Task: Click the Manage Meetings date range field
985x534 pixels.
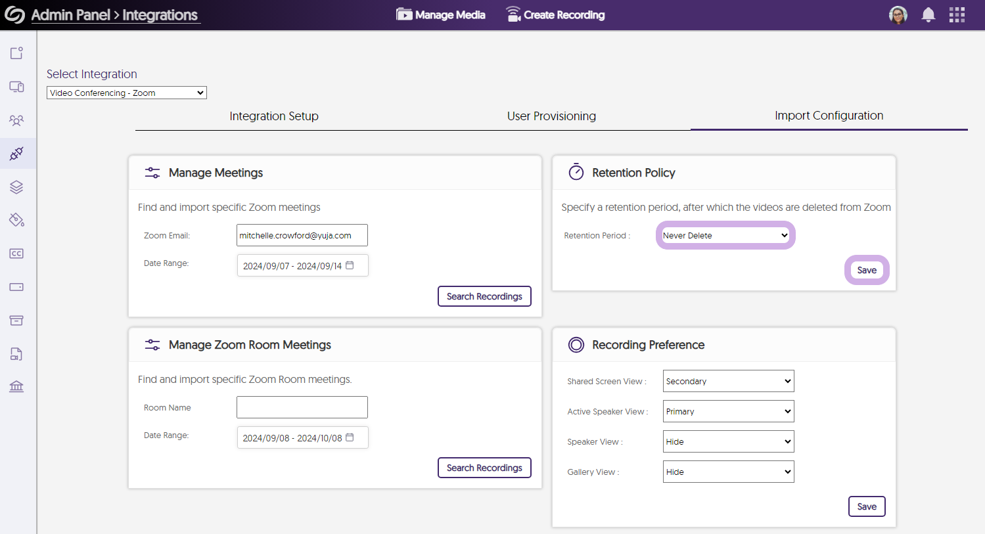Action: click(303, 265)
